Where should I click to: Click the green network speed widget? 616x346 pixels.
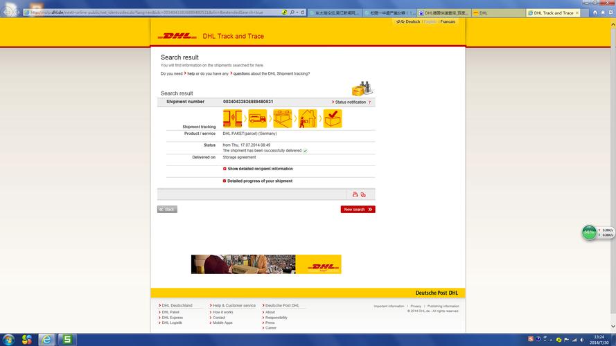589,233
